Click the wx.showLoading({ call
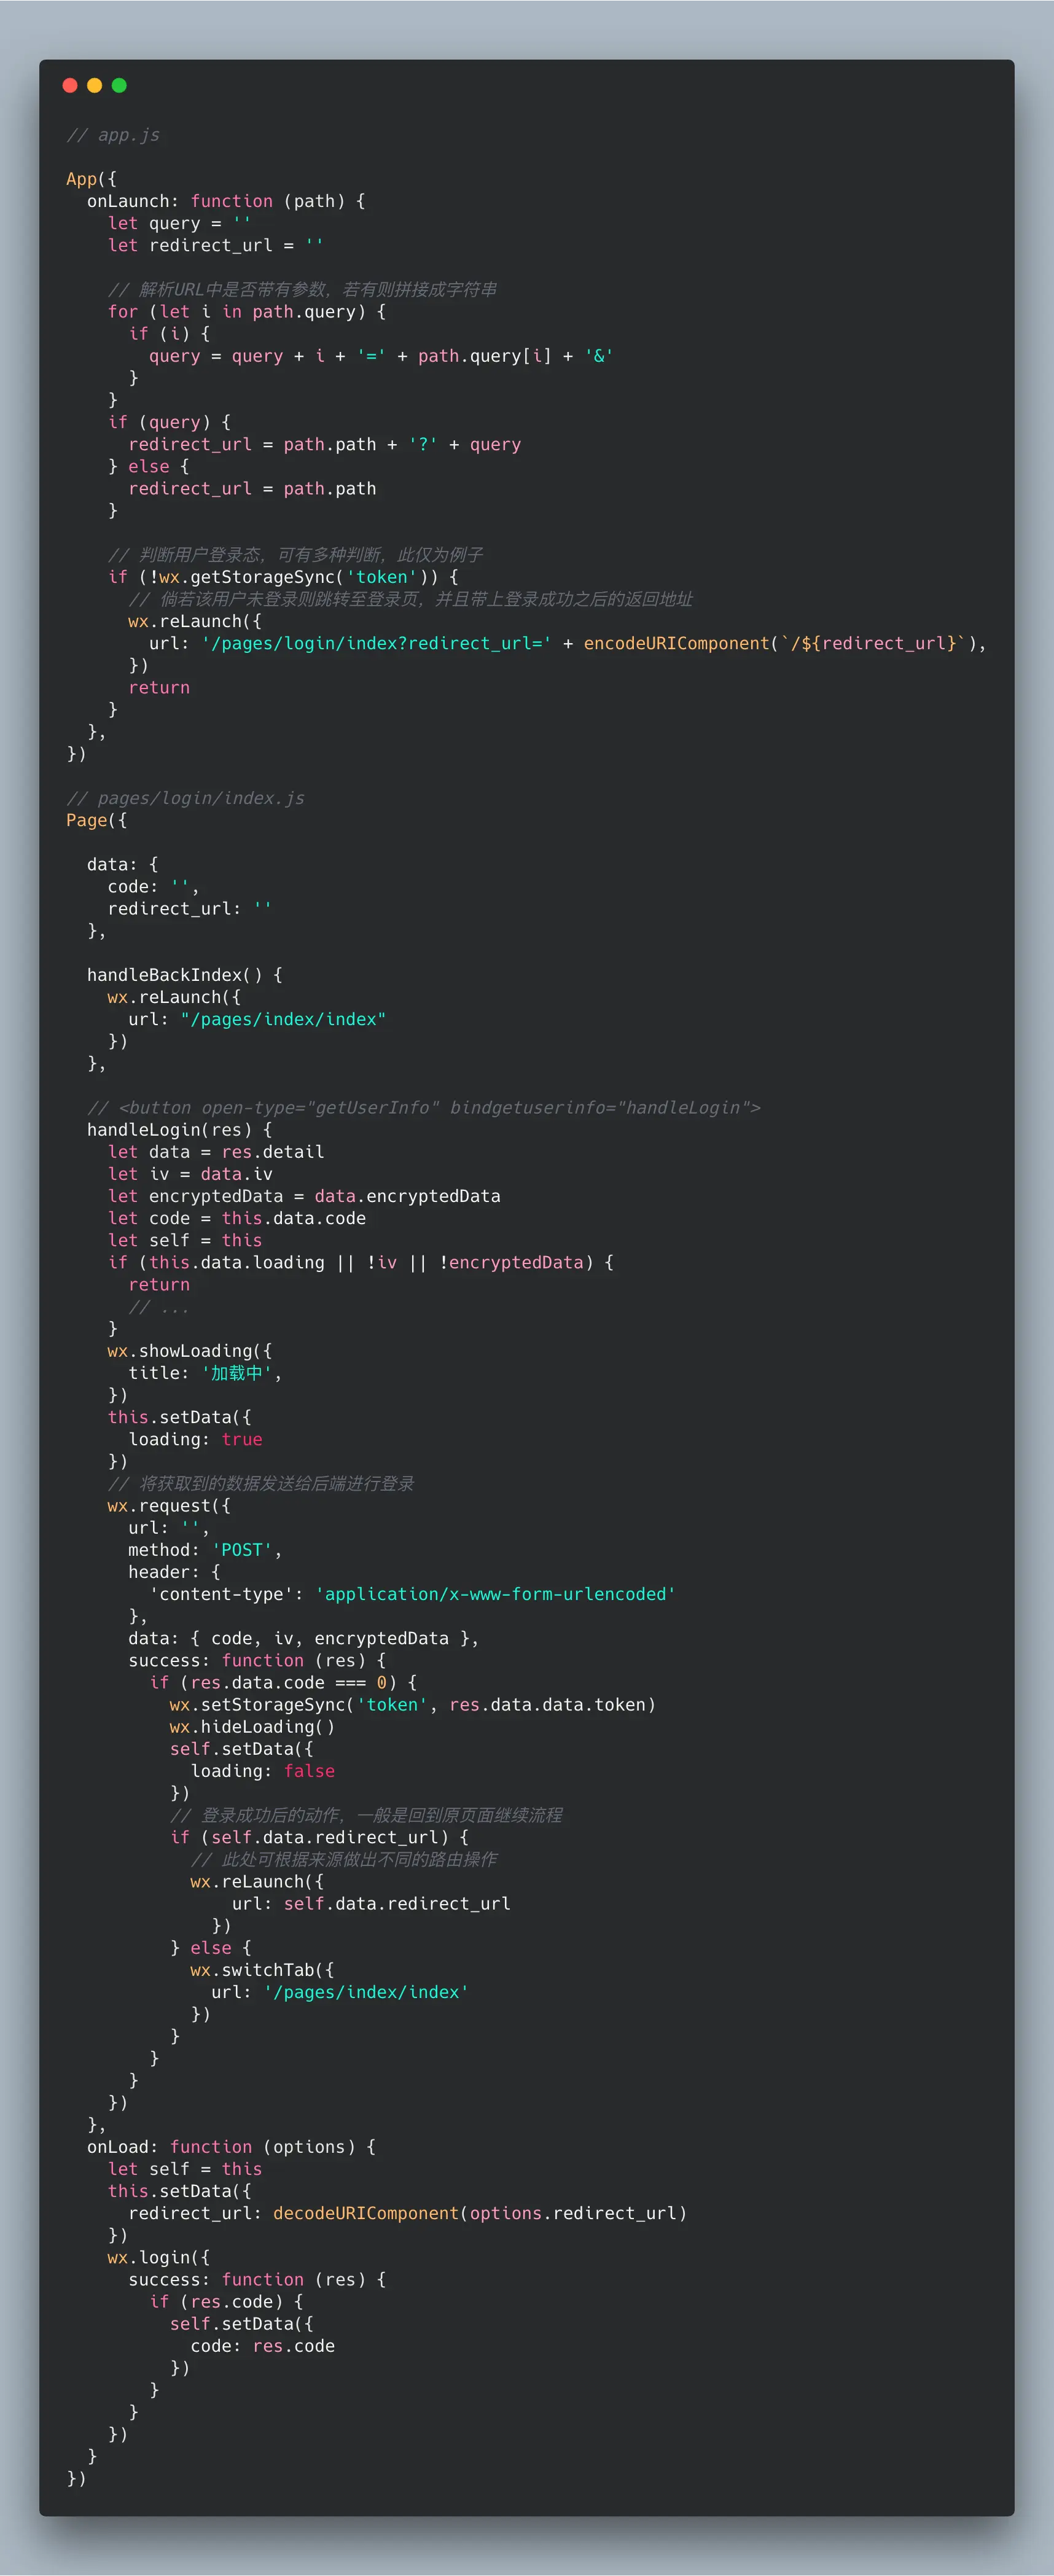This screenshot has width=1054, height=2576. [190, 1351]
